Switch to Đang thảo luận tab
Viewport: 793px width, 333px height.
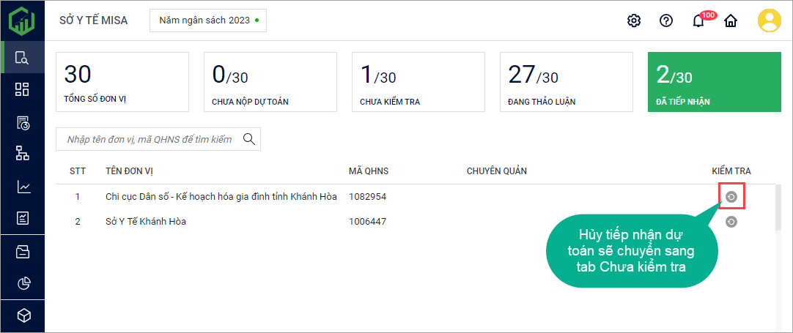coord(565,82)
